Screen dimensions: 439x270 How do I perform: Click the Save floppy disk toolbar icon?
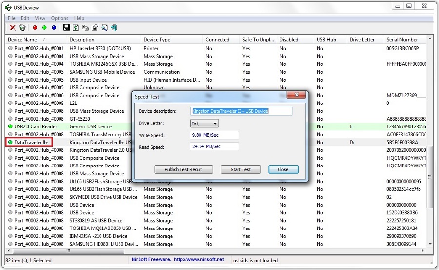[x=66, y=27]
